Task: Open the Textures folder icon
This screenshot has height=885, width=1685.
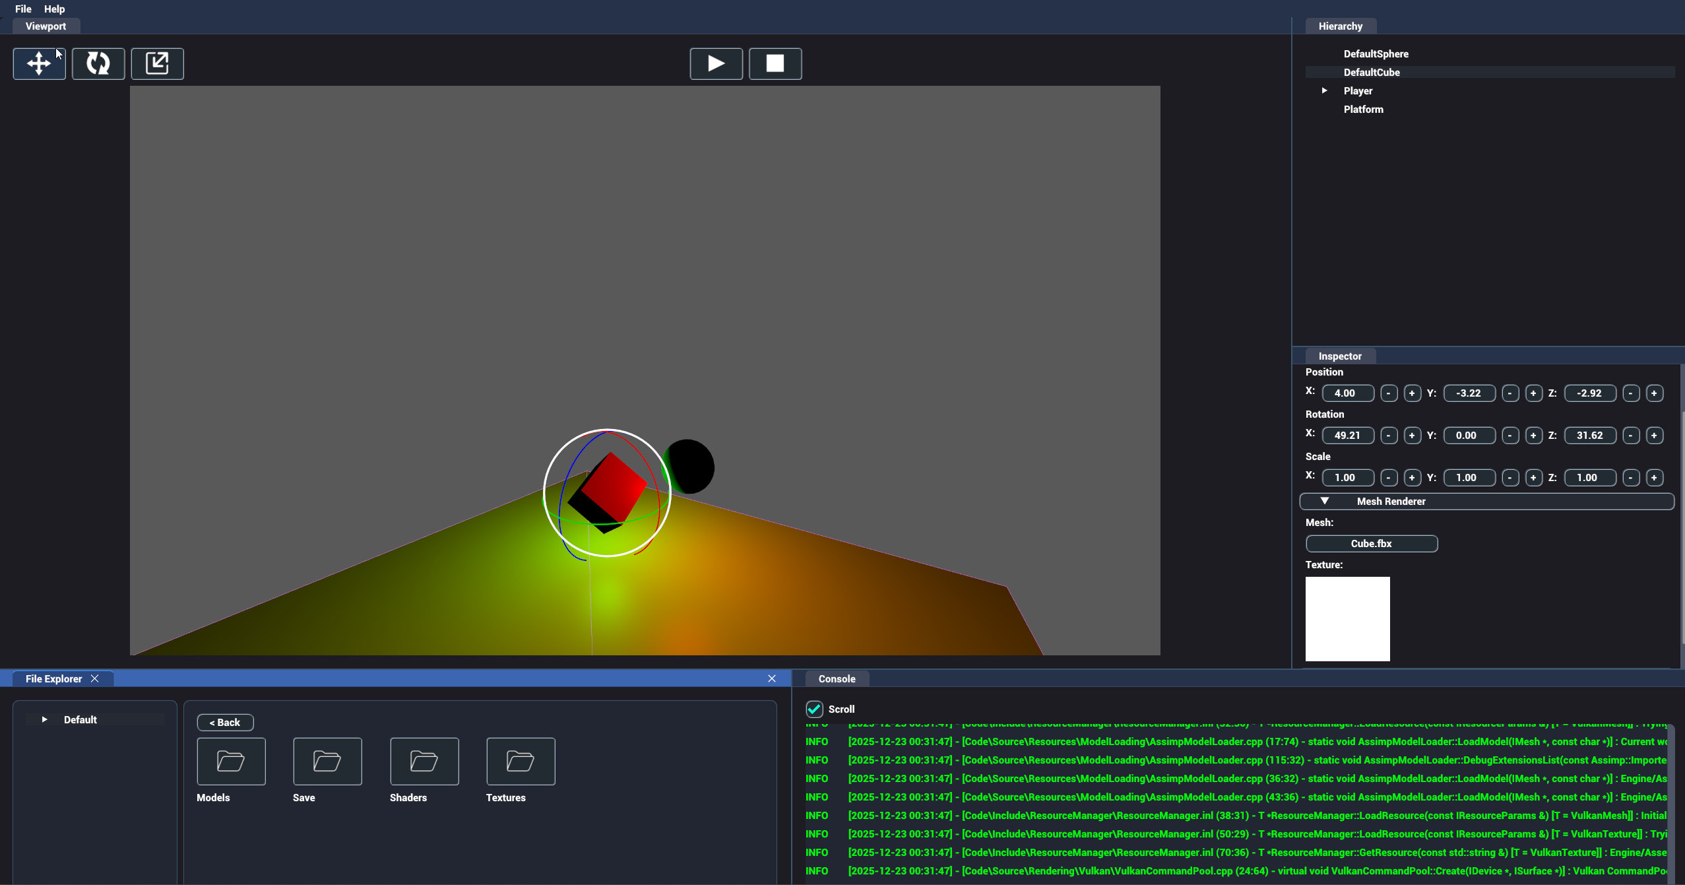Action: click(x=521, y=761)
